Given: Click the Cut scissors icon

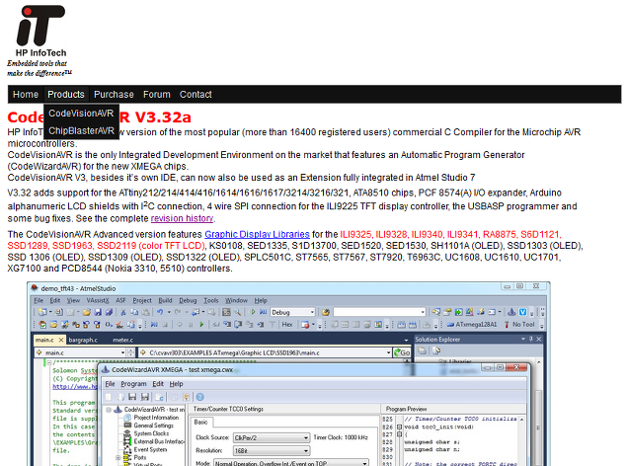Looking at the screenshot, I should (123, 312).
